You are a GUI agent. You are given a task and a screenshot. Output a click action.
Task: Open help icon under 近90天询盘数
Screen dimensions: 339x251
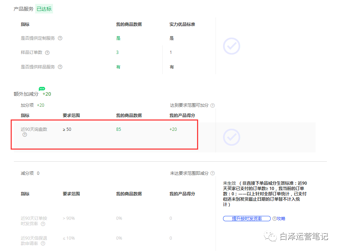coord(25,135)
